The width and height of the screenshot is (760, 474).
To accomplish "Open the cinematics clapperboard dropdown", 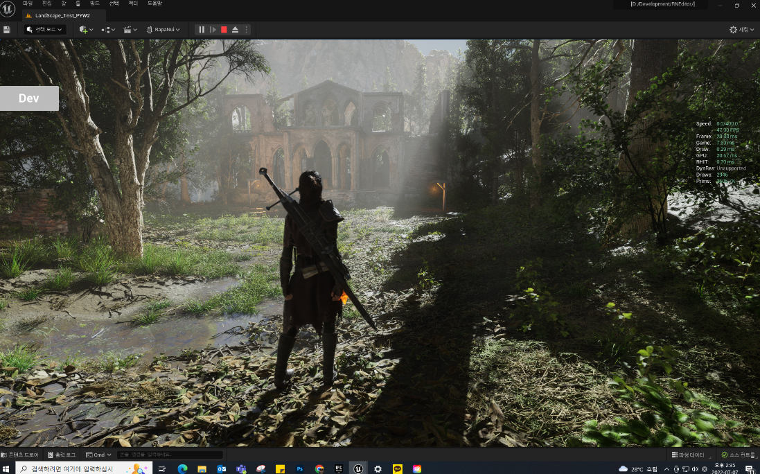I will pos(130,30).
